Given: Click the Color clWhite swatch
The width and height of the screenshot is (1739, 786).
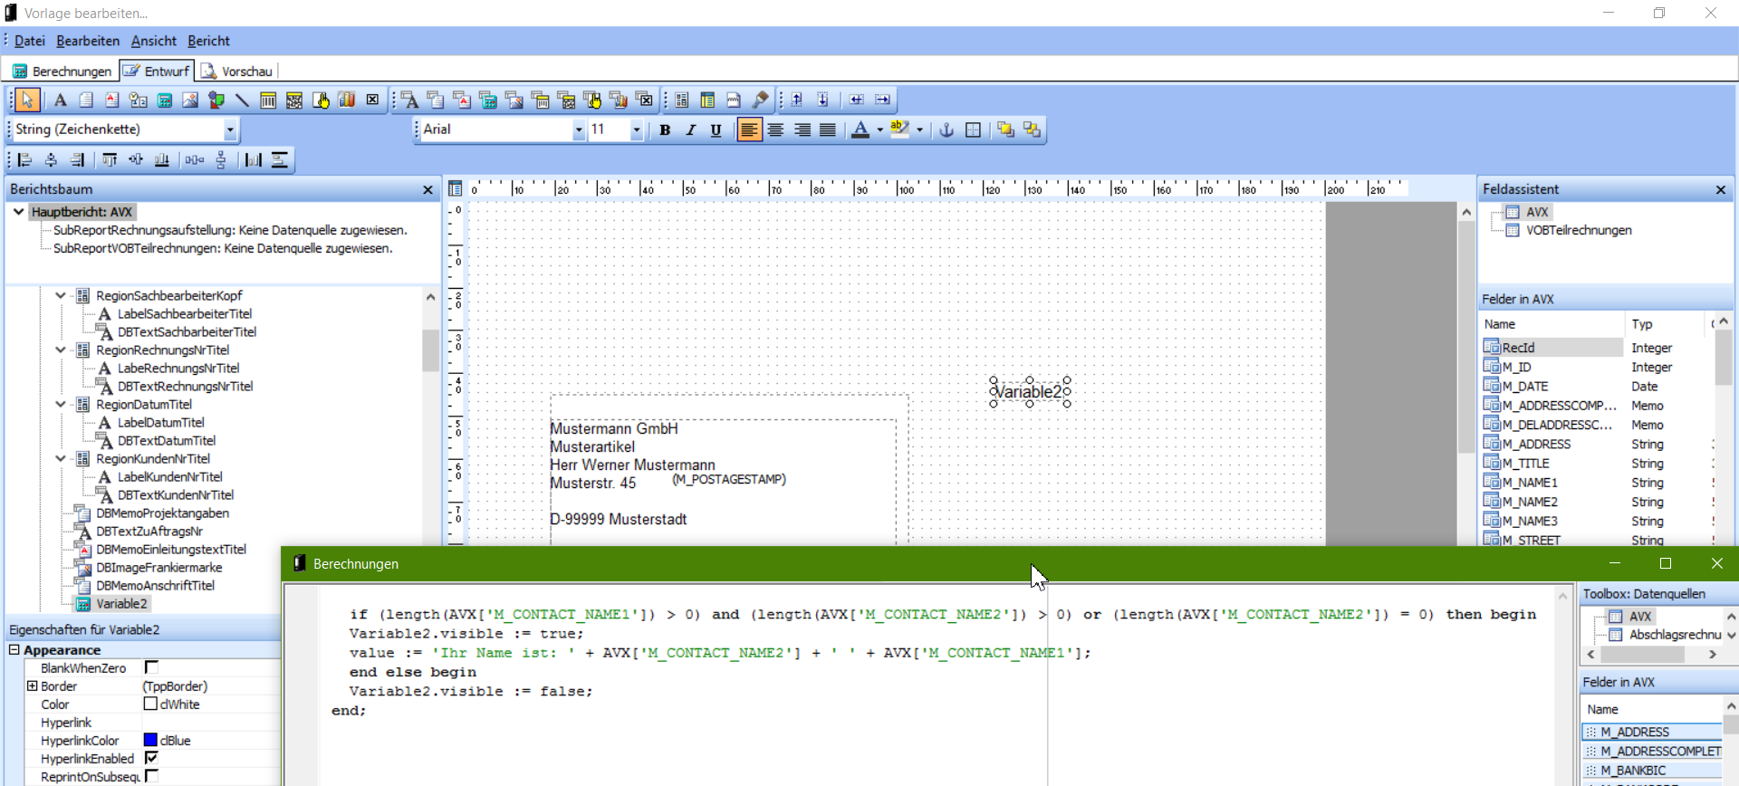Looking at the screenshot, I should [x=150, y=704].
